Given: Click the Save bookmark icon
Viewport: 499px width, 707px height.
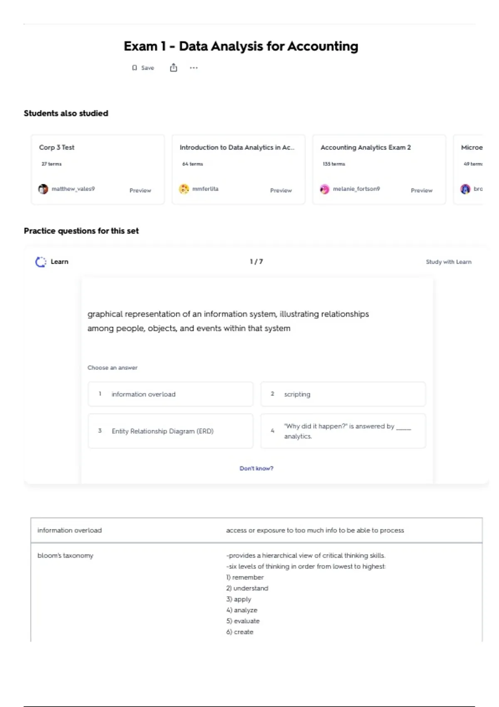Looking at the screenshot, I should (134, 68).
